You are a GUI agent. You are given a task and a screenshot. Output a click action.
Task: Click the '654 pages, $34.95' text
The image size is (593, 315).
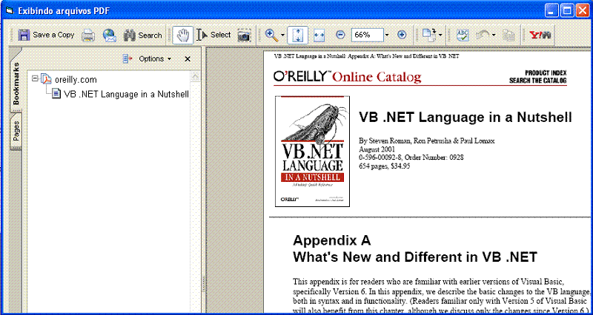pyautogui.click(x=384, y=166)
